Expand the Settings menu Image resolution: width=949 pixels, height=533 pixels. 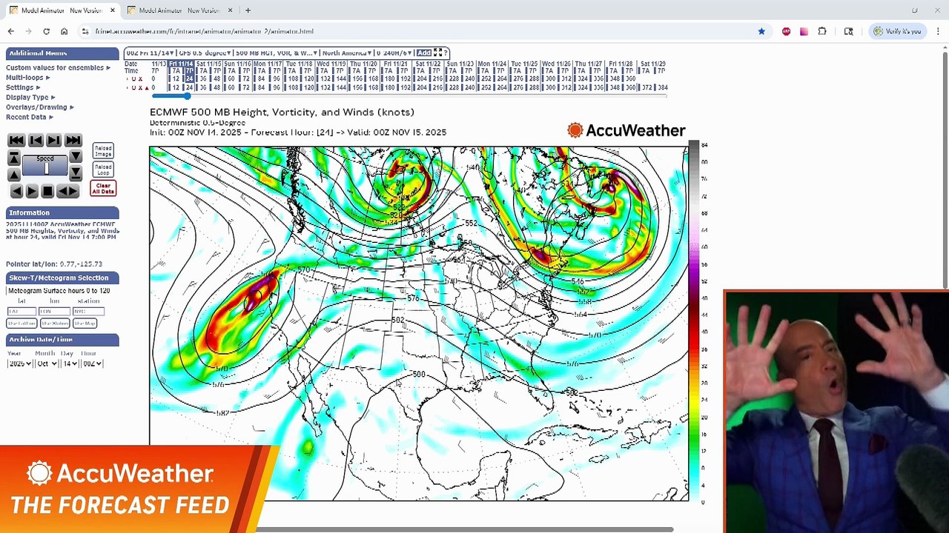23,87
